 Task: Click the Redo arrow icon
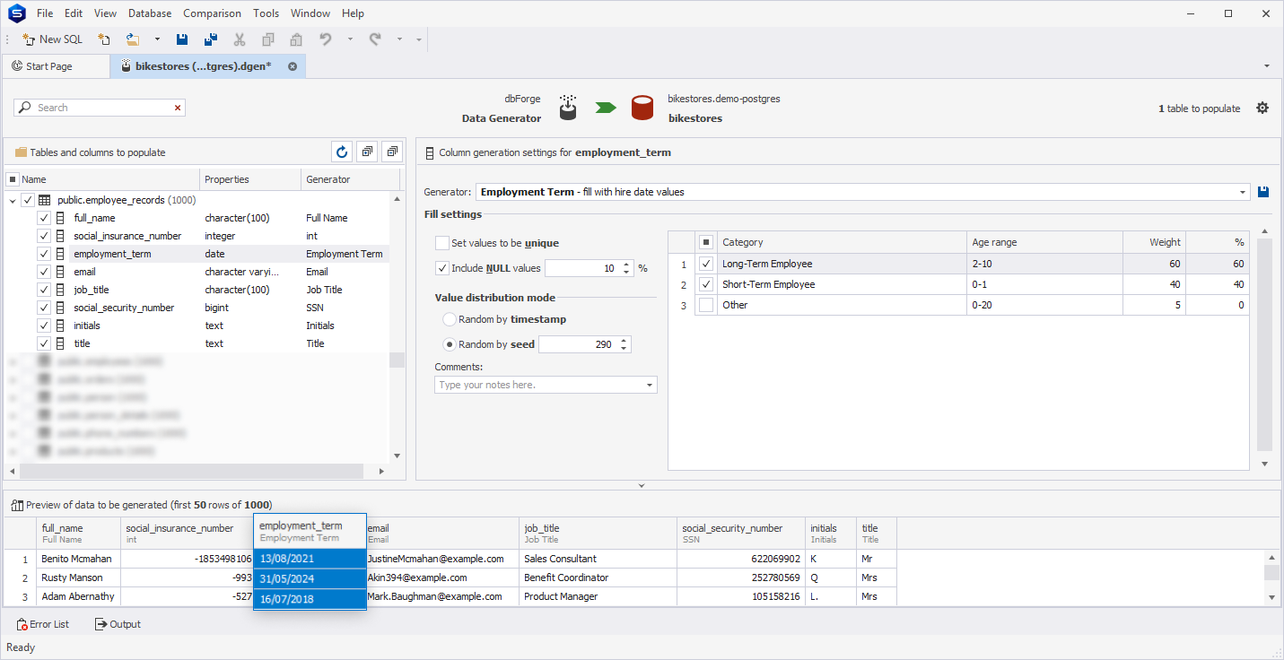click(375, 39)
